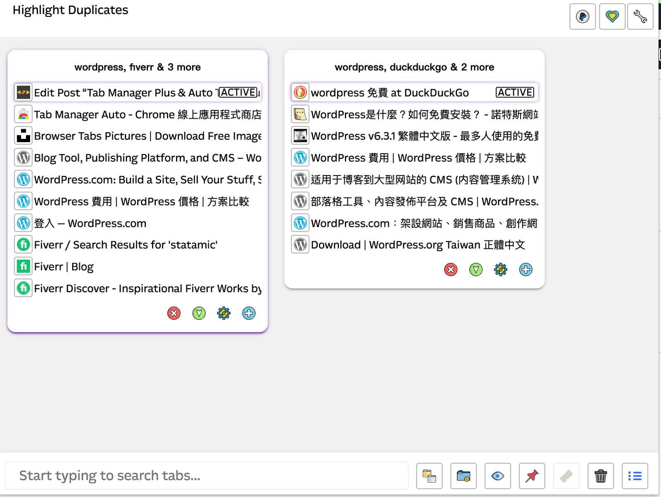Switch to the Fiverr | Blog tab
The height and width of the screenshot is (497, 661).
click(x=64, y=266)
